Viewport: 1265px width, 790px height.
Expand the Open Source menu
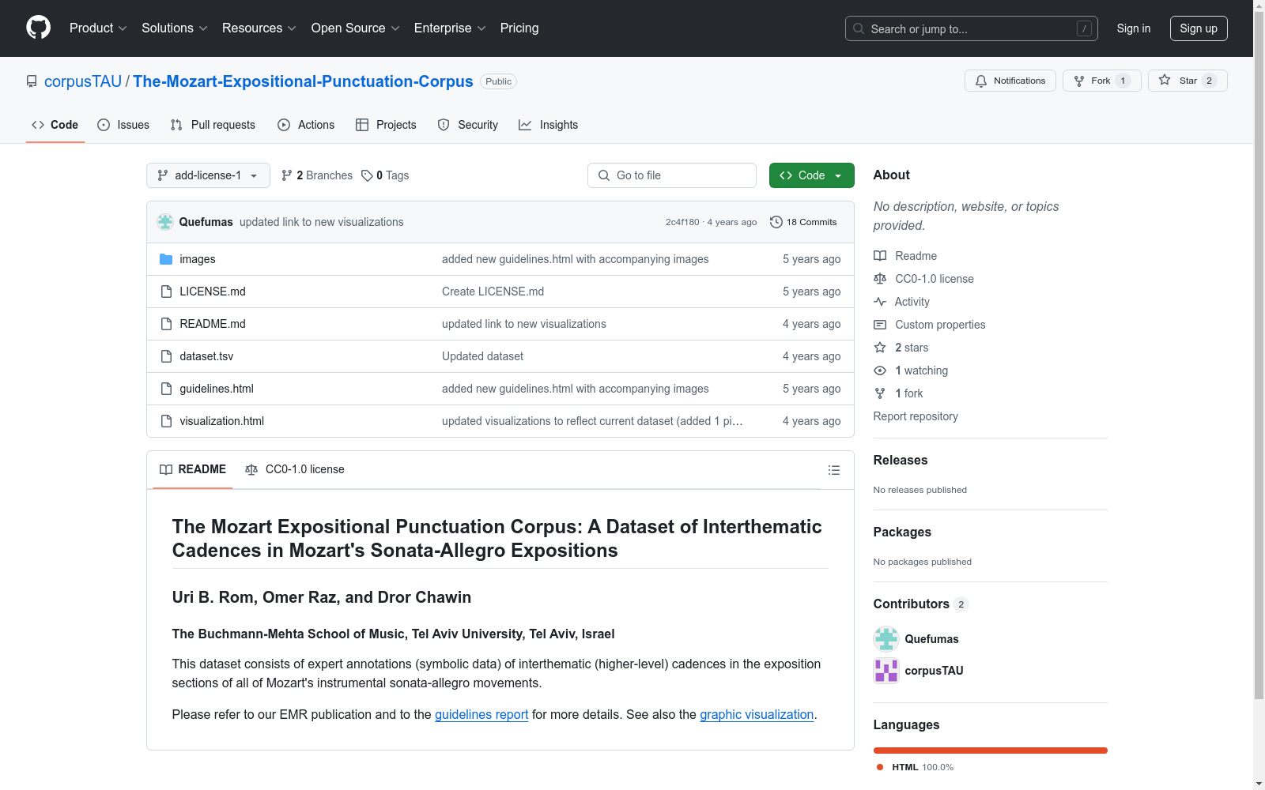[x=356, y=28]
